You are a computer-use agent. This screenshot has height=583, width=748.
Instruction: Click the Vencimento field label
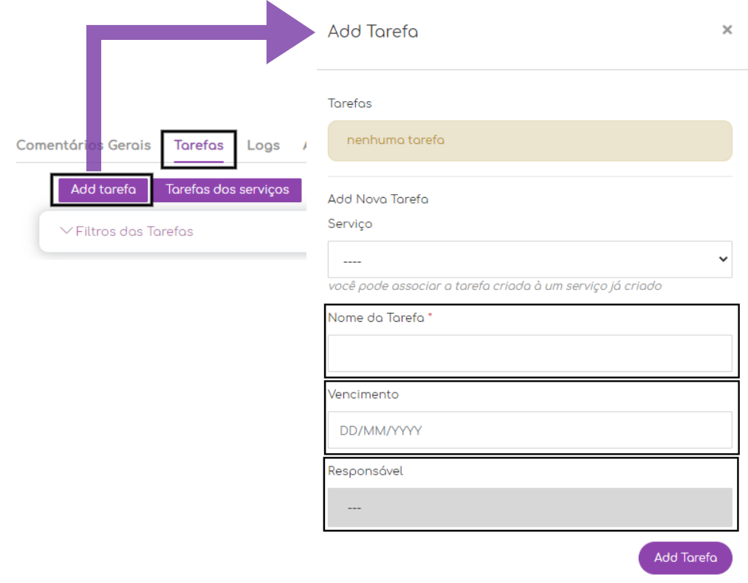click(363, 395)
